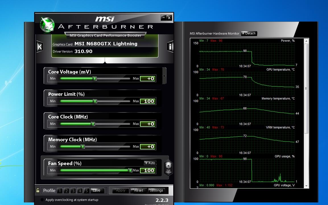This screenshot has width=328, height=205.
Task: Click the Power, % graph label
Action: click(x=288, y=41)
